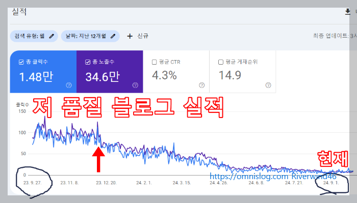Click the 실적 page heading

(x=19, y=12)
